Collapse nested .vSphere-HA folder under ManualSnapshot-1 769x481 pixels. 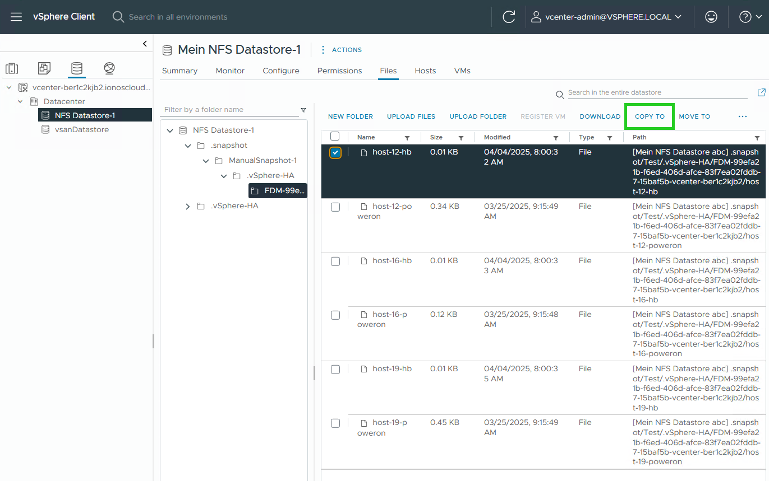[x=224, y=176]
